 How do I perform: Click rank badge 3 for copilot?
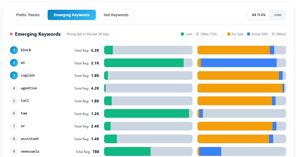click(x=14, y=75)
